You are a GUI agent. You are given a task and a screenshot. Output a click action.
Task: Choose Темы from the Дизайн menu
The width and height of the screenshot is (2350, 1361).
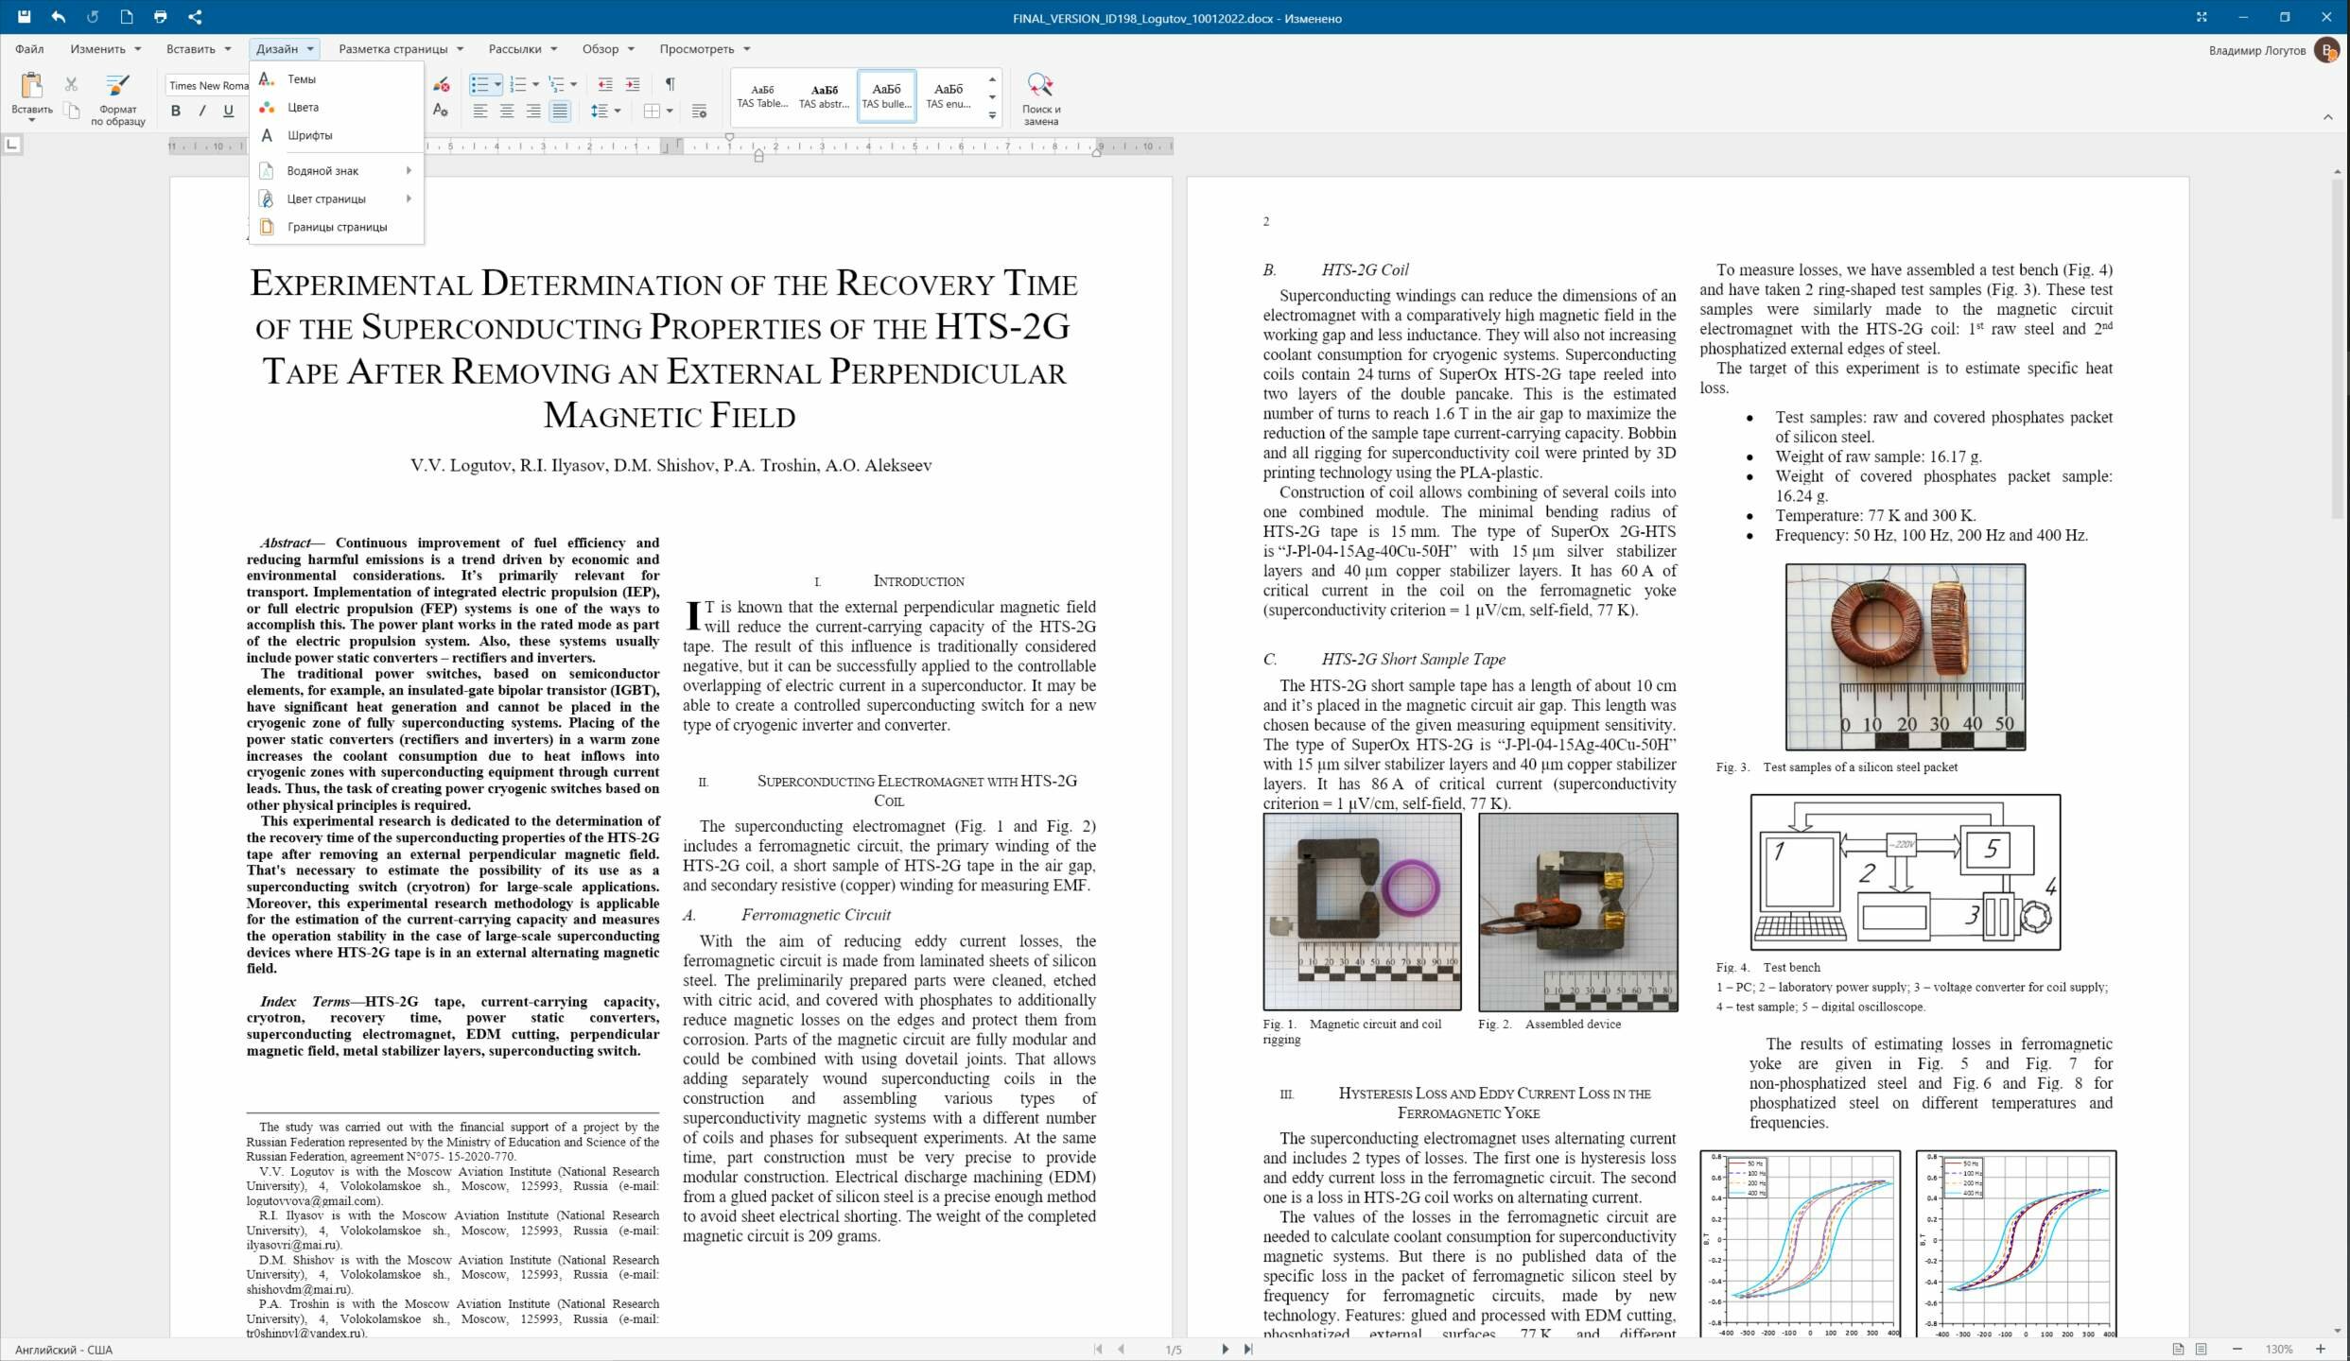coord(336,78)
